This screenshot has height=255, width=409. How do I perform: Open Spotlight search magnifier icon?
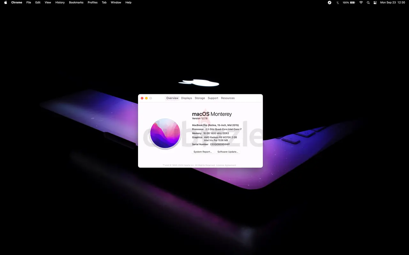pyautogui.click(x=368, y=3)
